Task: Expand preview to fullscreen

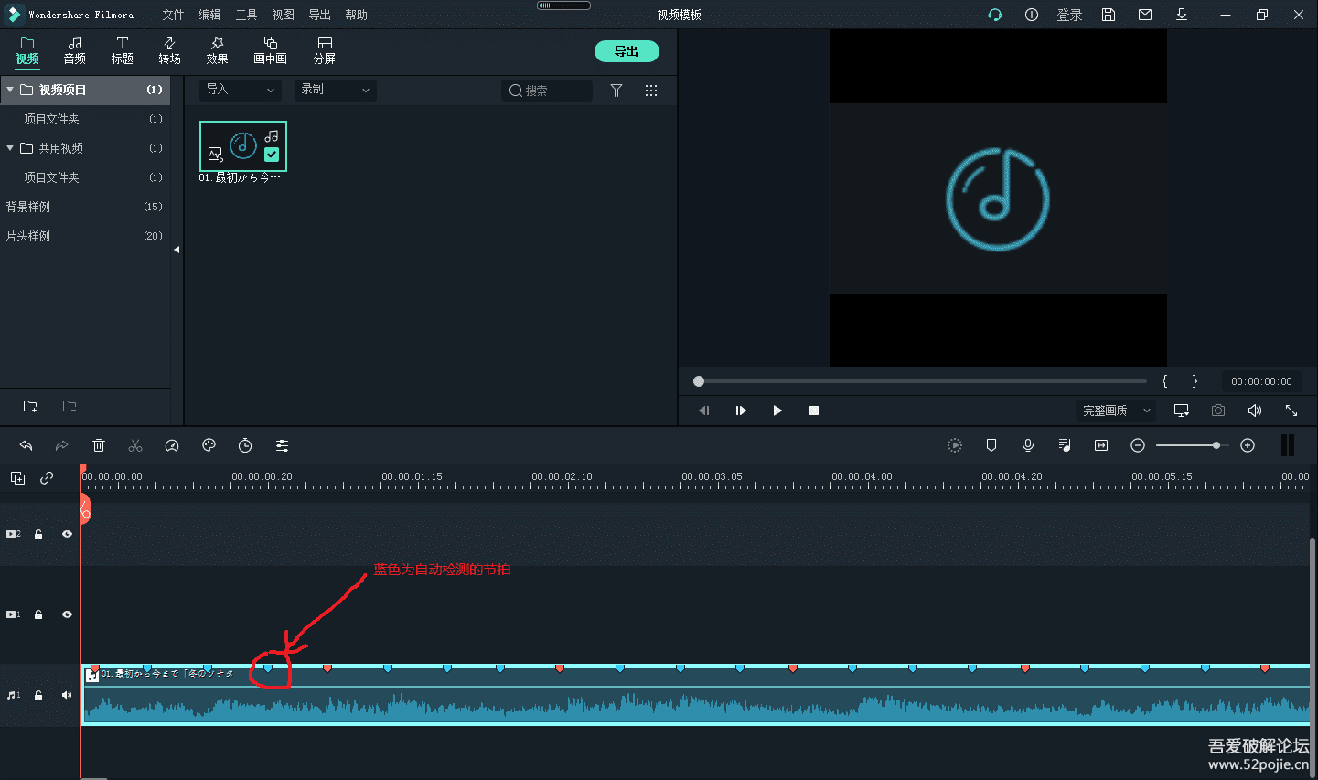Action: pyautogui.click(x=1291, y=411)
